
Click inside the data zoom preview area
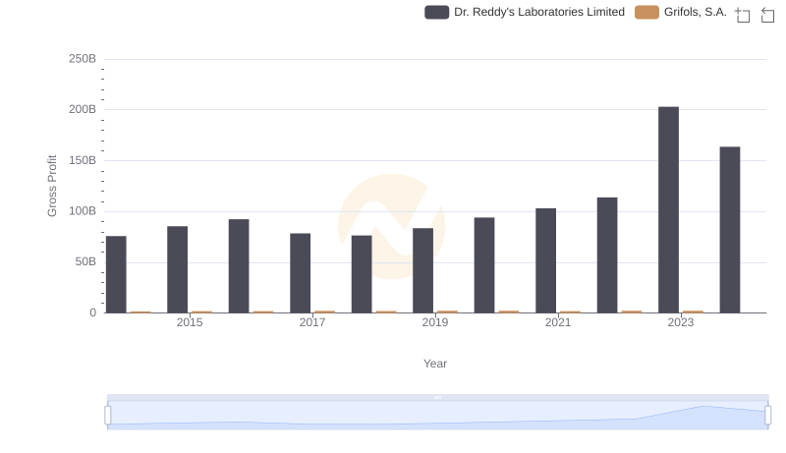pos(437,416)
